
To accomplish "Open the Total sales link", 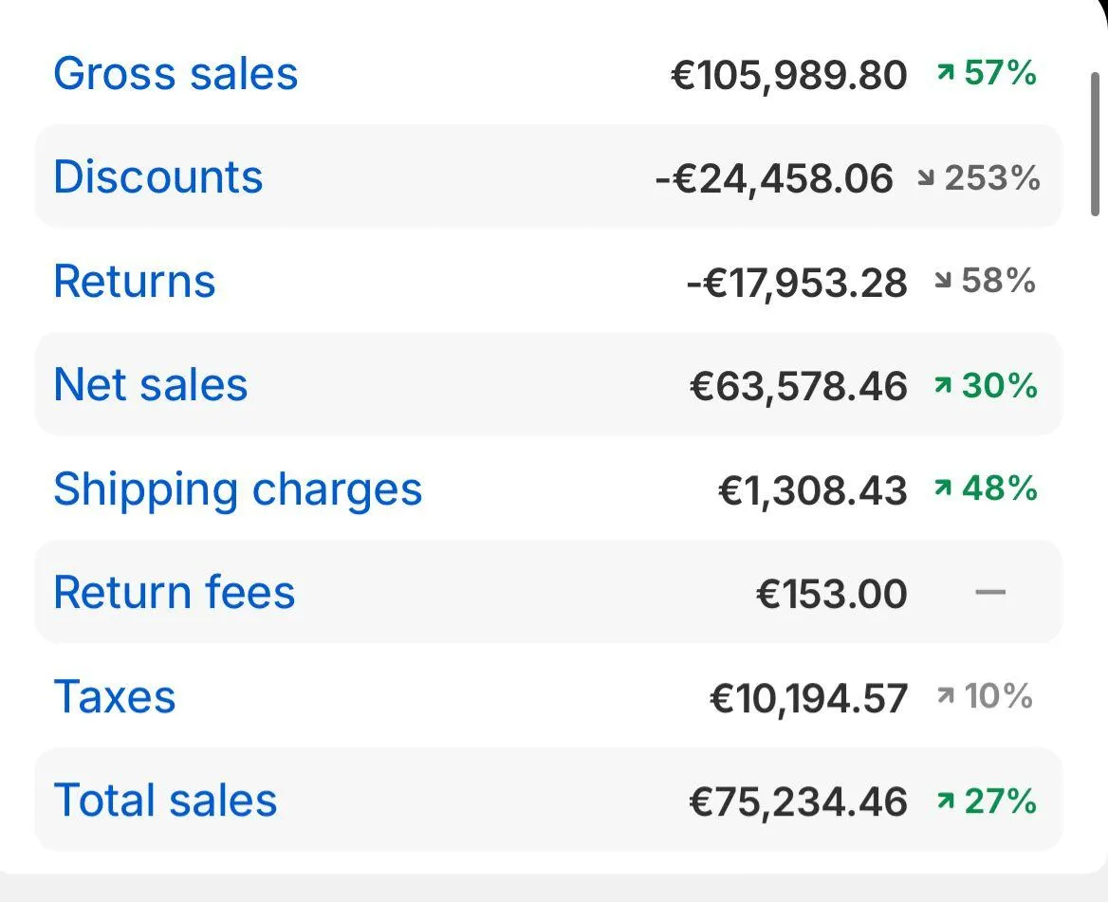I will point(165,801).
